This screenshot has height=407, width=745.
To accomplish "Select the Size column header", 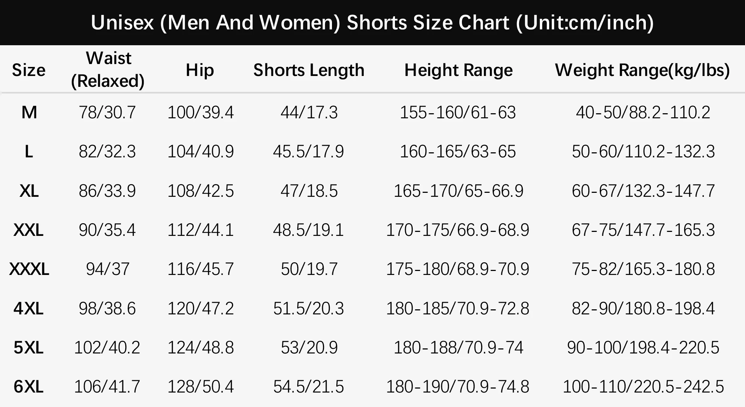I will [x=29, y=70].
